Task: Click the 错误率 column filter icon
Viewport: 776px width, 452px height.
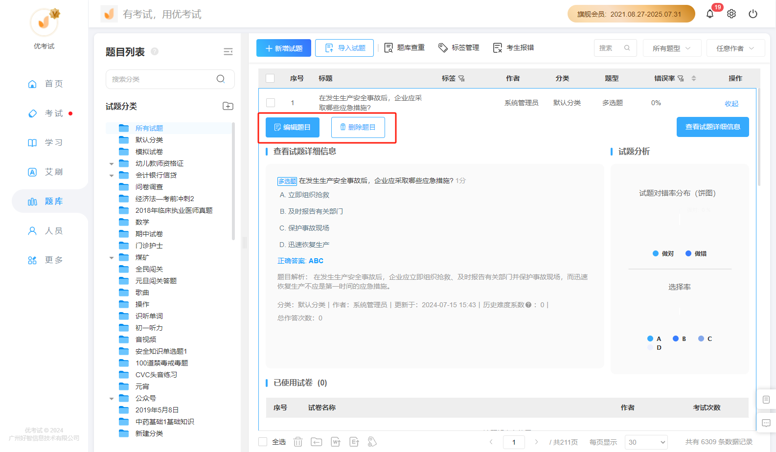Action: coord(681,78)
